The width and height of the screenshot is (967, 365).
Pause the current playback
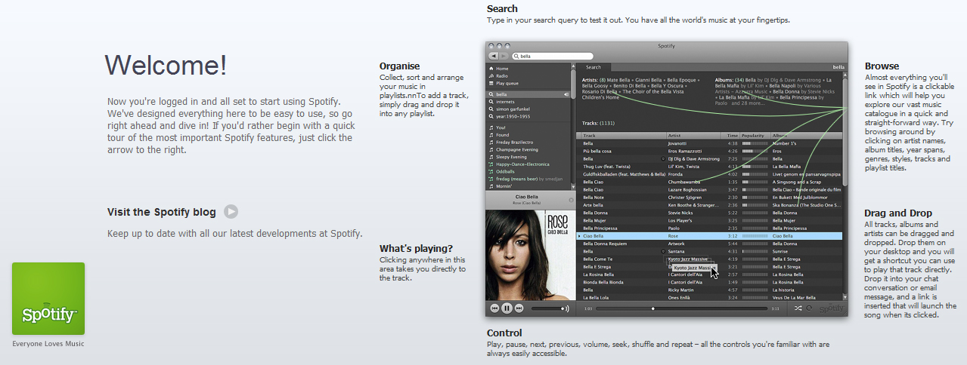[507, 308]
